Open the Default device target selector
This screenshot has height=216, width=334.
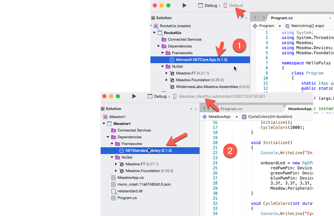click(x=233, y=5)
